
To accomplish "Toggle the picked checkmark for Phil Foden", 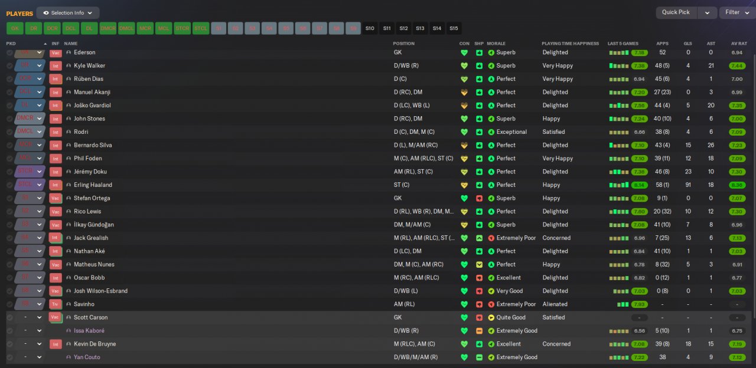I will pyautogui.click(x=9, y=159).
